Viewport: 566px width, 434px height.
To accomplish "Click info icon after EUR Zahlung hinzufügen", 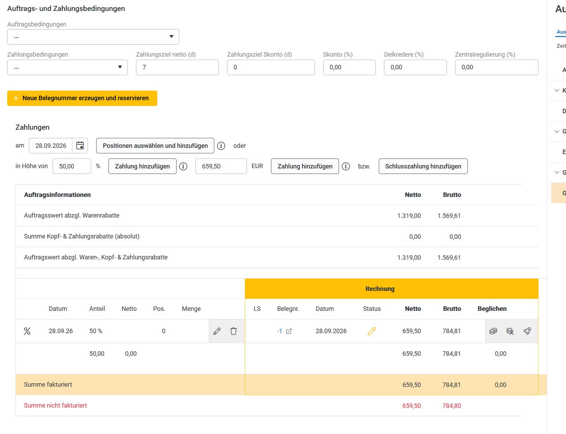I will (346, 166).
